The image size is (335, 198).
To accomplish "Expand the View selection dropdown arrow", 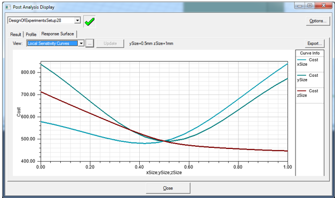I will point(81,43).
